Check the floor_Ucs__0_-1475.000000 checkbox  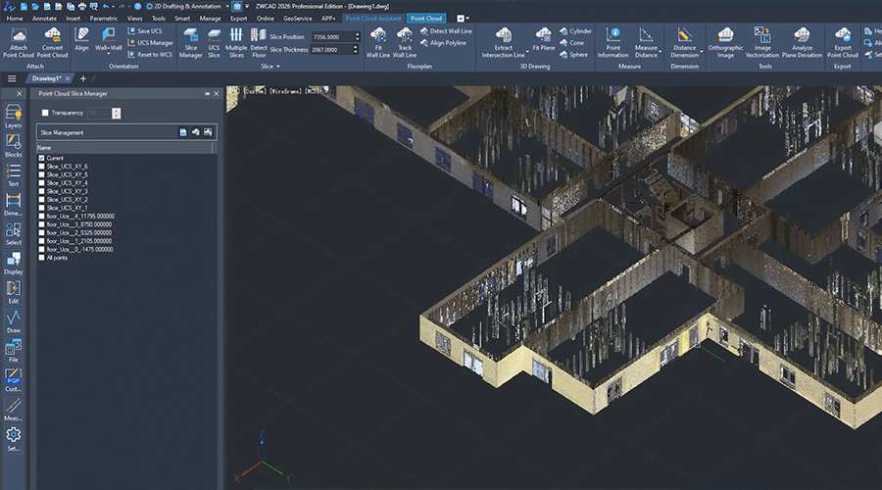coord(41,249)
